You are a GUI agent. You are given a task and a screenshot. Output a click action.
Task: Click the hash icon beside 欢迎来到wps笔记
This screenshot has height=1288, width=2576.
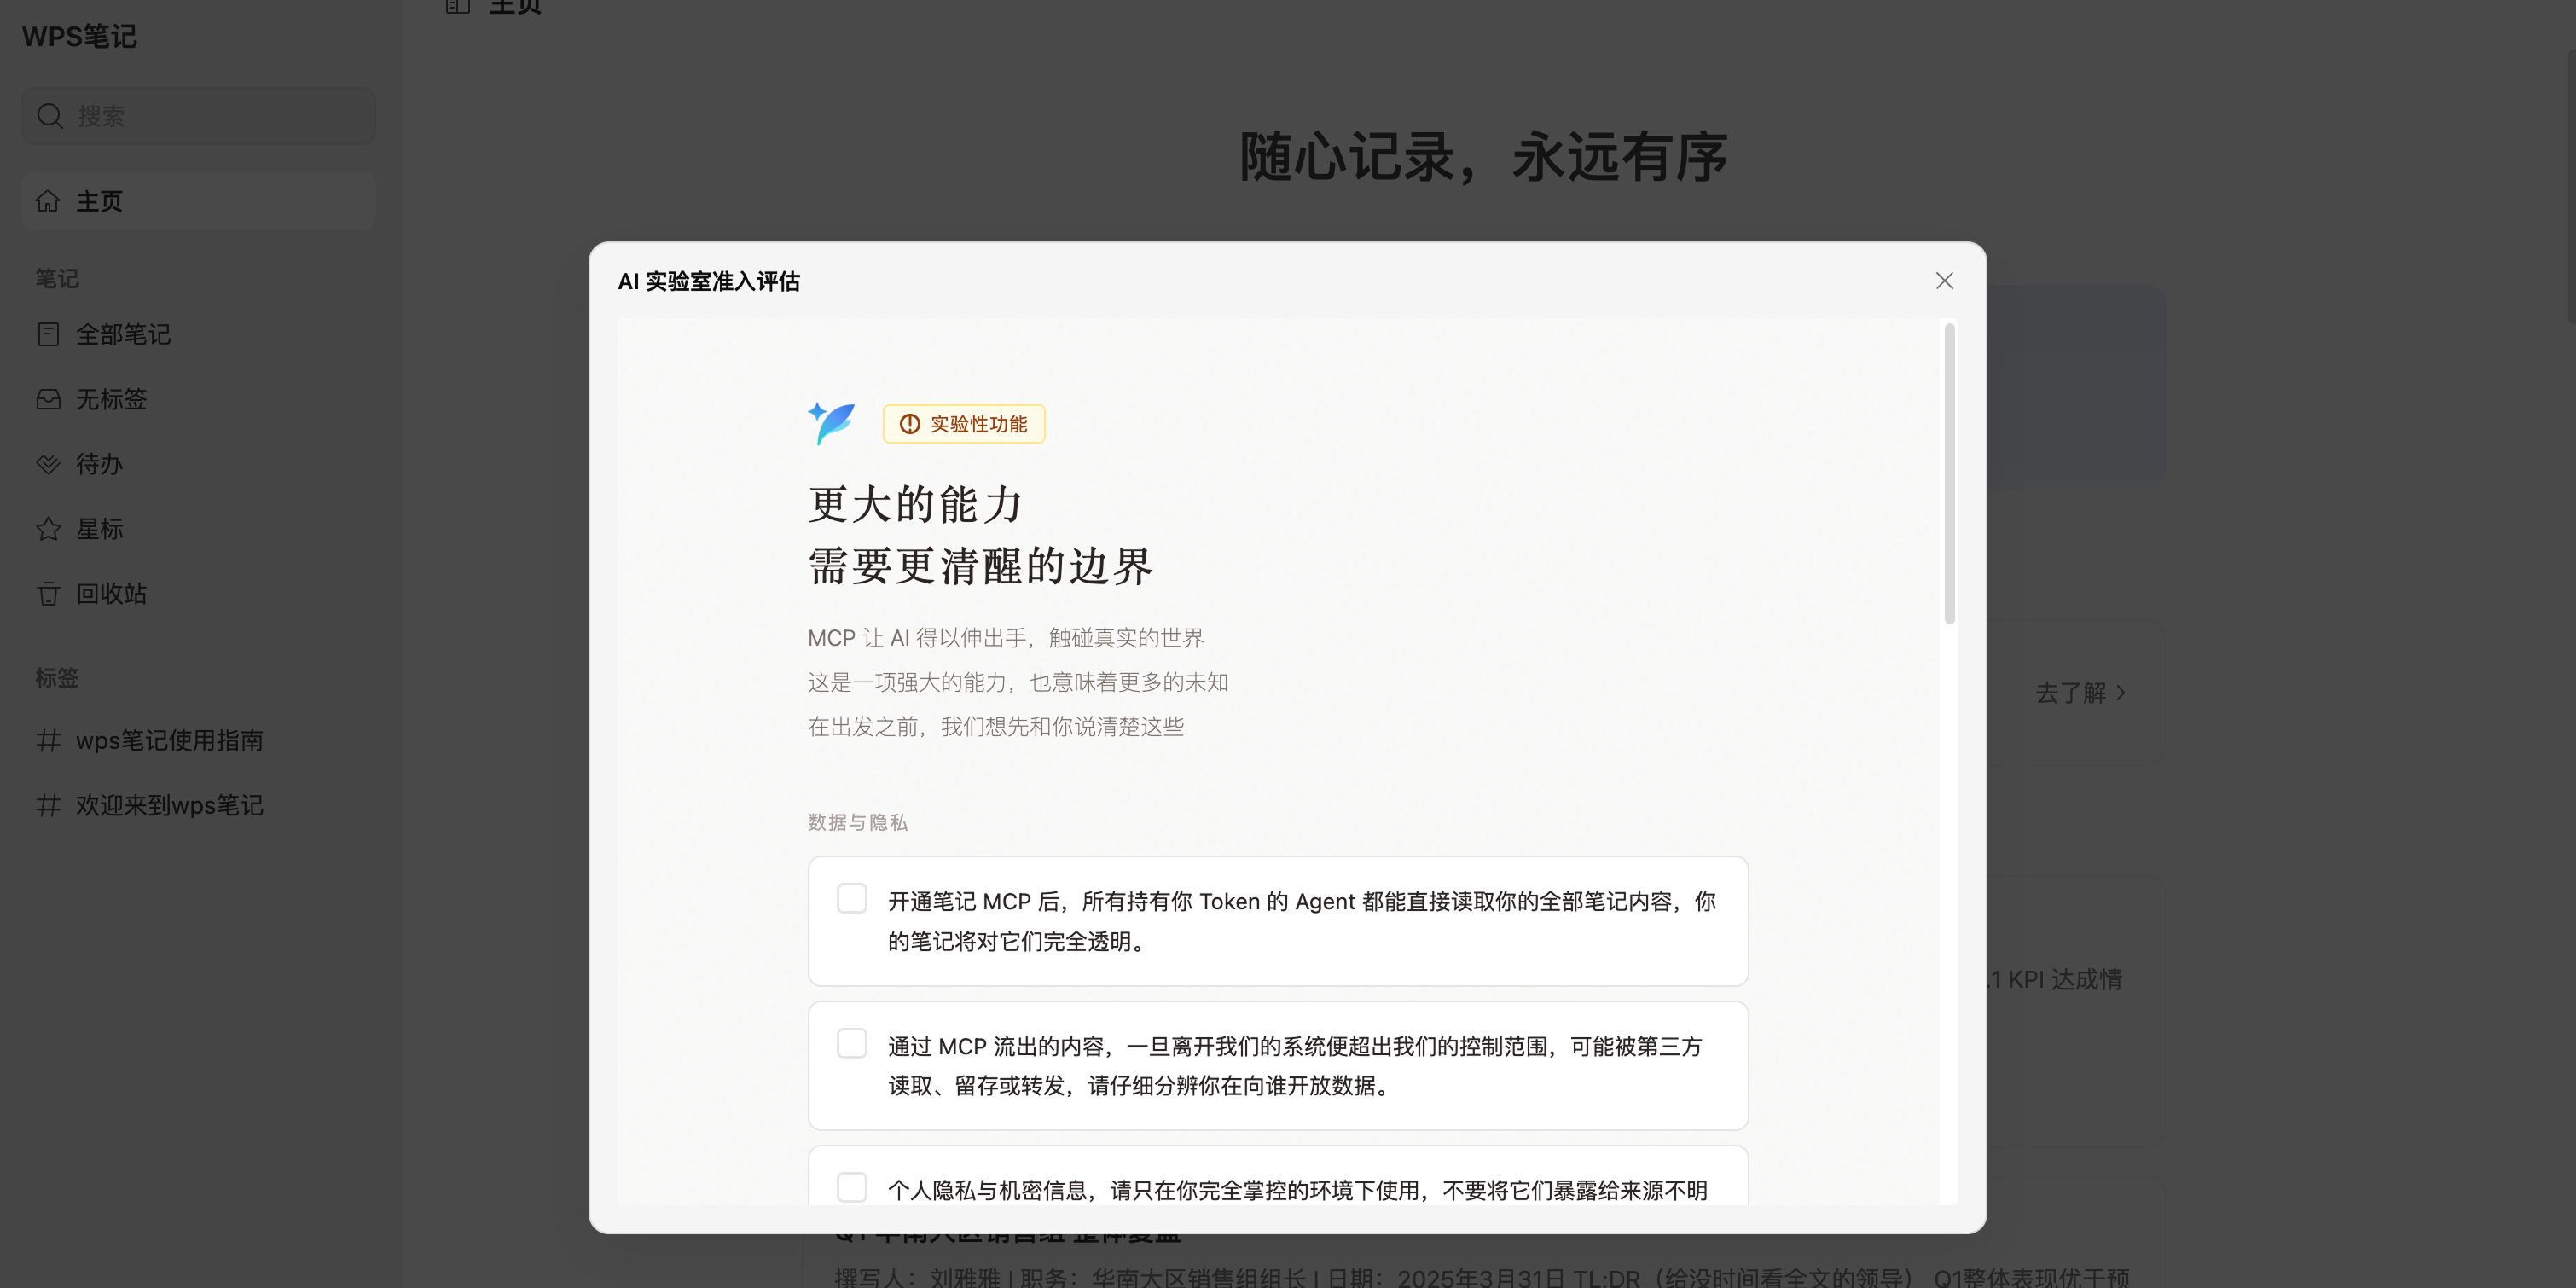[48, 805]
